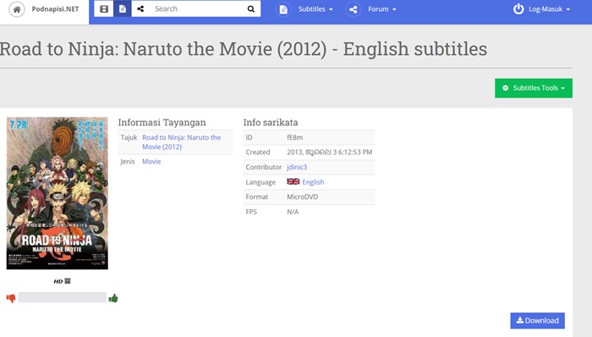The width and height of the screenshot is (592, 337).
Task: Expand the Log-Masuk account dropdown
Action: pyautogui.click(x=550, y=9)
